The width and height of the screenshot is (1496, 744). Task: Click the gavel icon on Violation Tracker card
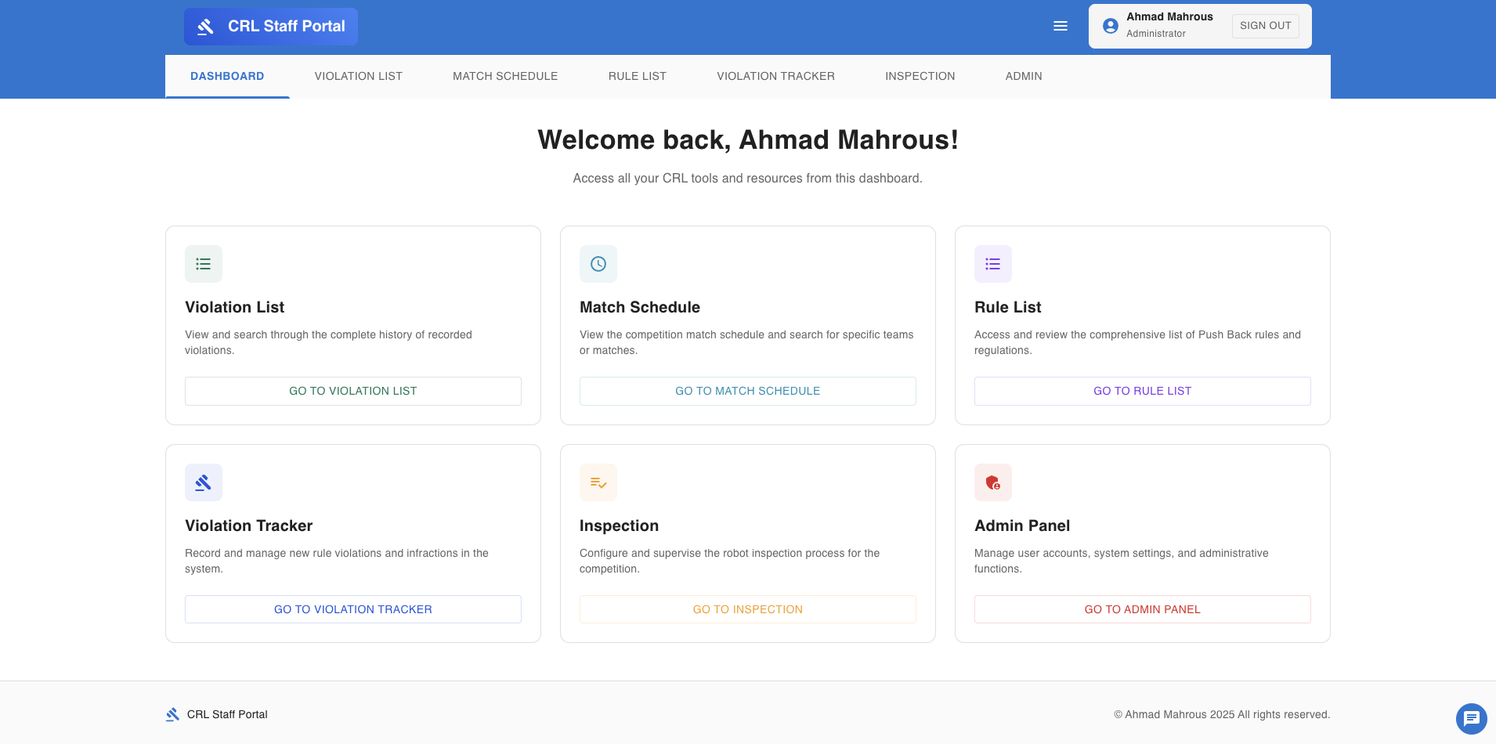coord(203,482)
